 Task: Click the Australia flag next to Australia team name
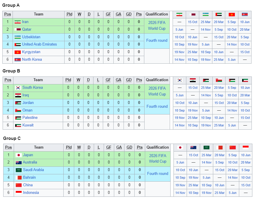click(18, 162)
